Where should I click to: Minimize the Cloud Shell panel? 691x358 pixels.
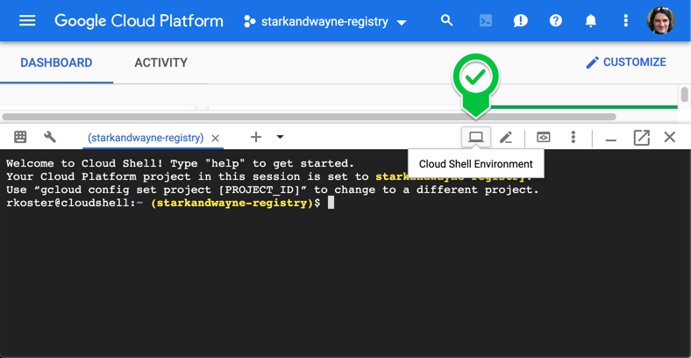611,140
